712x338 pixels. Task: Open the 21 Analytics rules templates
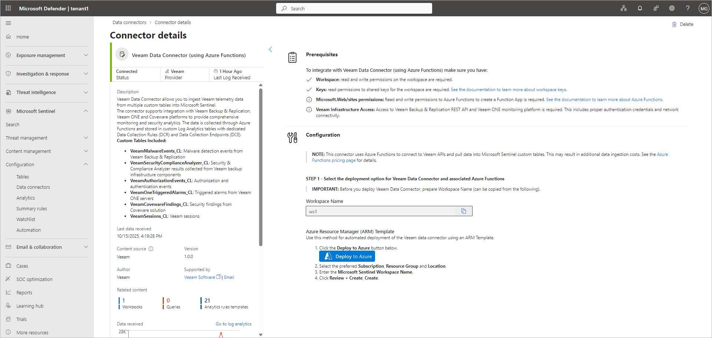[x=225, y=303]
